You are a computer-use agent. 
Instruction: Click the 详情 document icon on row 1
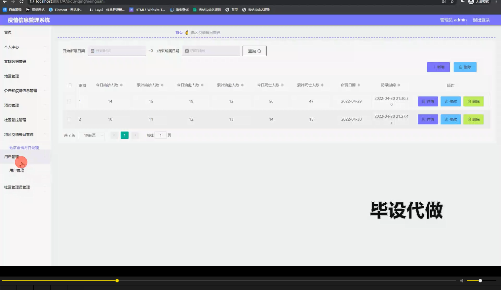point(423,101)
